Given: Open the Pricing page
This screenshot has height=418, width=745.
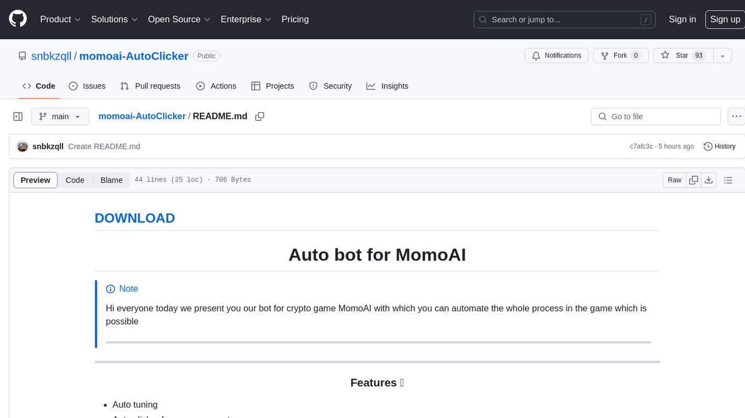Looking at the screenshot, I should pos(295,19).
